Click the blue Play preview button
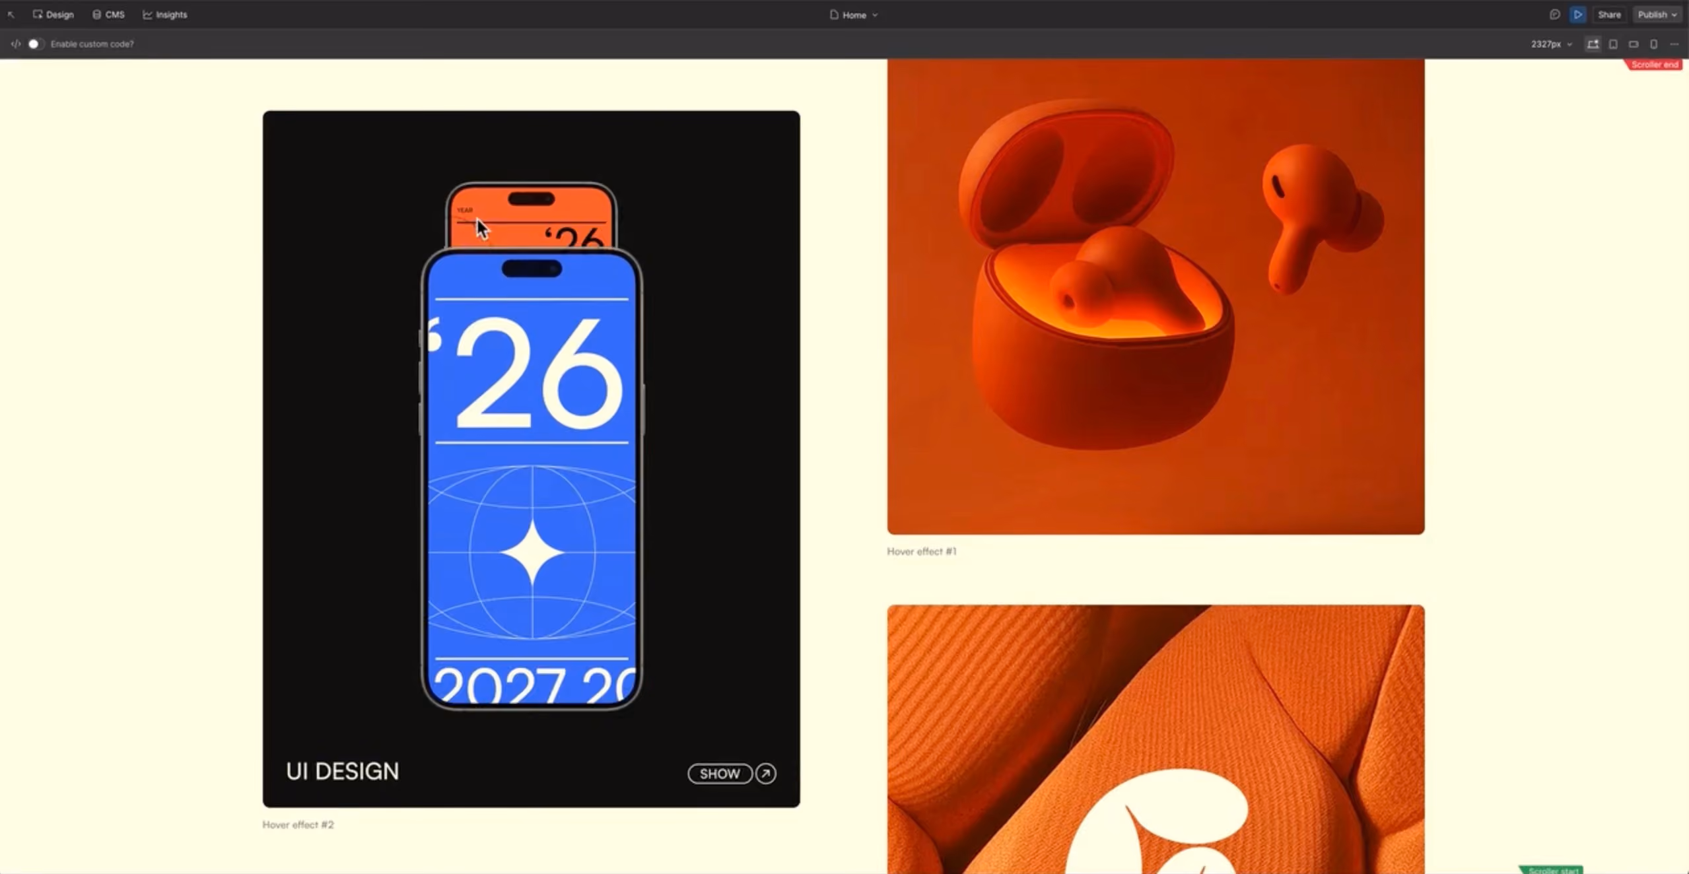 point(1578,15)
